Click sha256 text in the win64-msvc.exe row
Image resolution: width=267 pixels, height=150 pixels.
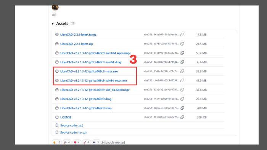pos(161,80)
